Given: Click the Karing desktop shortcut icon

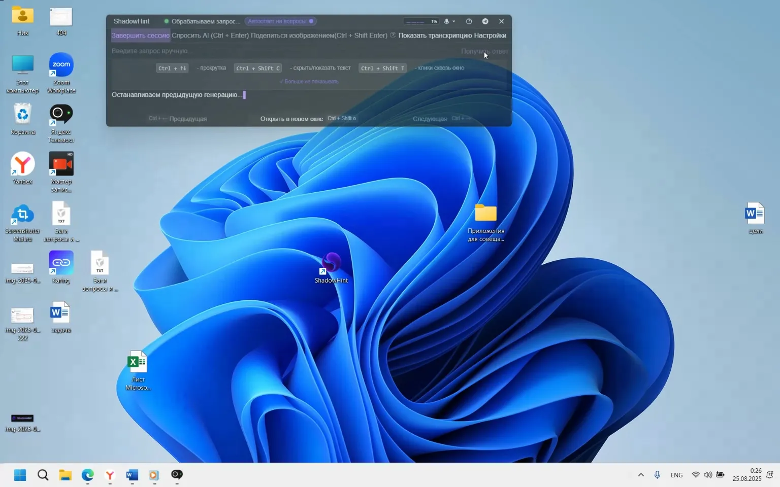Looking at the screenshot, I should click(61, 263).
